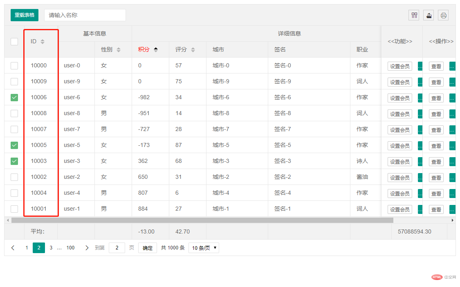Click the cell 城市-6
460x287 pixels.
point(221,97)
